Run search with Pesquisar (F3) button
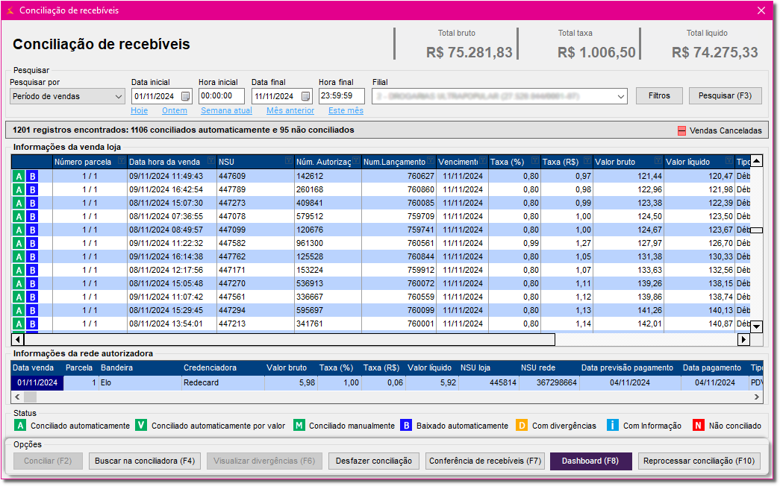Viewport: 780px width, 486px height. 725,96
